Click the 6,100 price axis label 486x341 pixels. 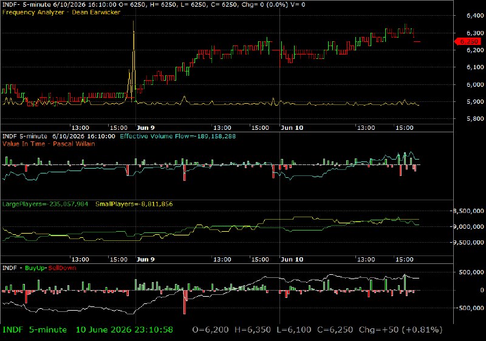click(x=475, y=67)
